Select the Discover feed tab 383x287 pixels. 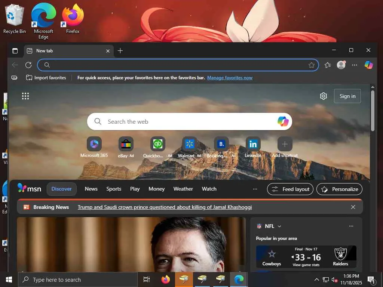click(62, 189)
